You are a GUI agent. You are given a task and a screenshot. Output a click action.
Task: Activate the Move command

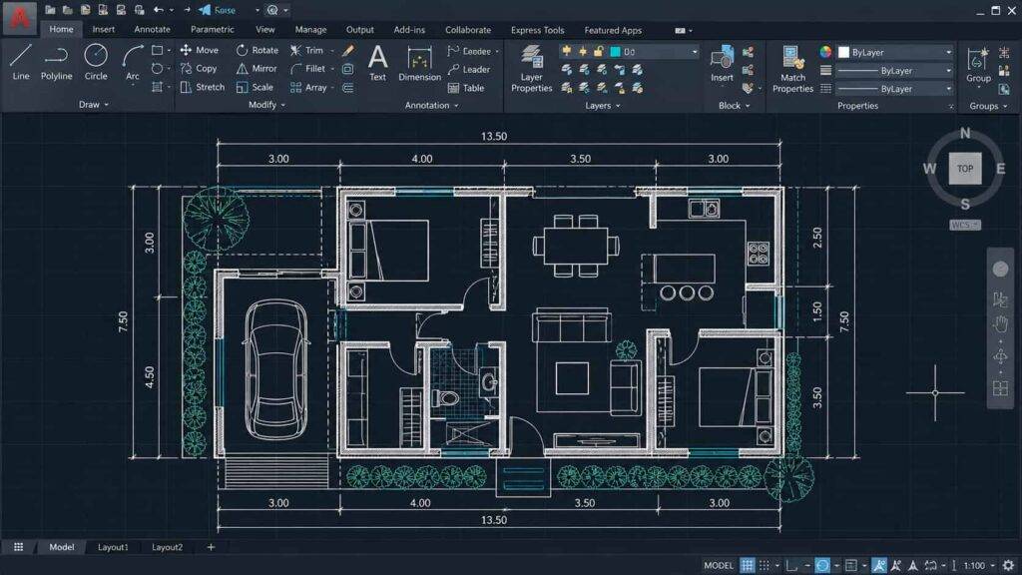coord(200,50)
